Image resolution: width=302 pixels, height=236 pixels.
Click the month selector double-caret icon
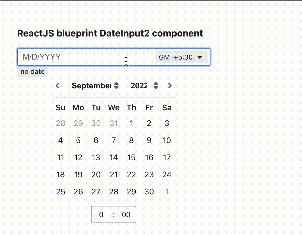(116, 86)
